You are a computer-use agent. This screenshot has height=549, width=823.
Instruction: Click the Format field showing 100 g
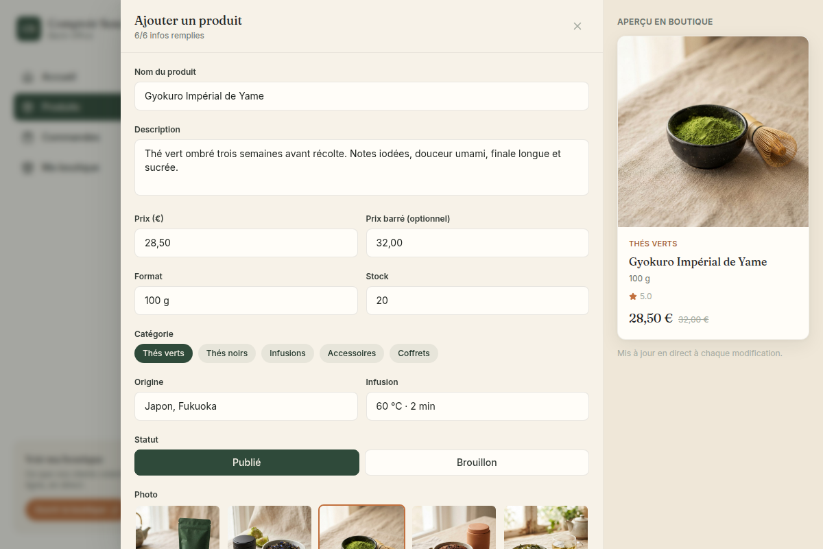tap(246, 301)
